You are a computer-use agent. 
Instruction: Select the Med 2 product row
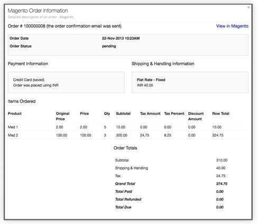[x=126, y=135]
